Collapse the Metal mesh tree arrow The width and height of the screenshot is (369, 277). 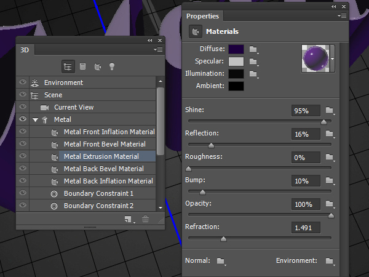(35, 119)
